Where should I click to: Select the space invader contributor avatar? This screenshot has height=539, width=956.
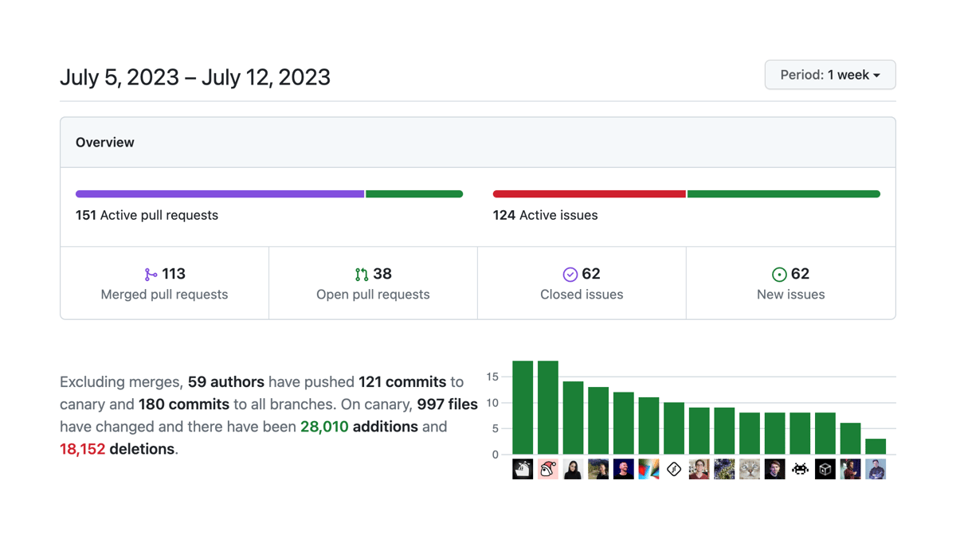coord(800,469)
